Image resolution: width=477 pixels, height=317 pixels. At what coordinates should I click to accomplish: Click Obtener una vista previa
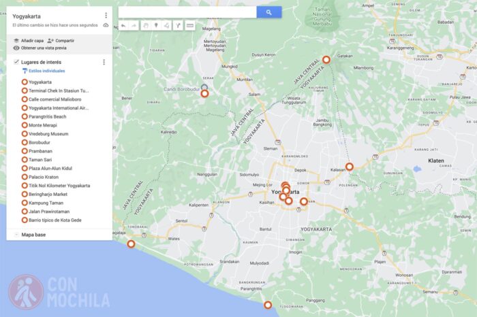point(40,48)
